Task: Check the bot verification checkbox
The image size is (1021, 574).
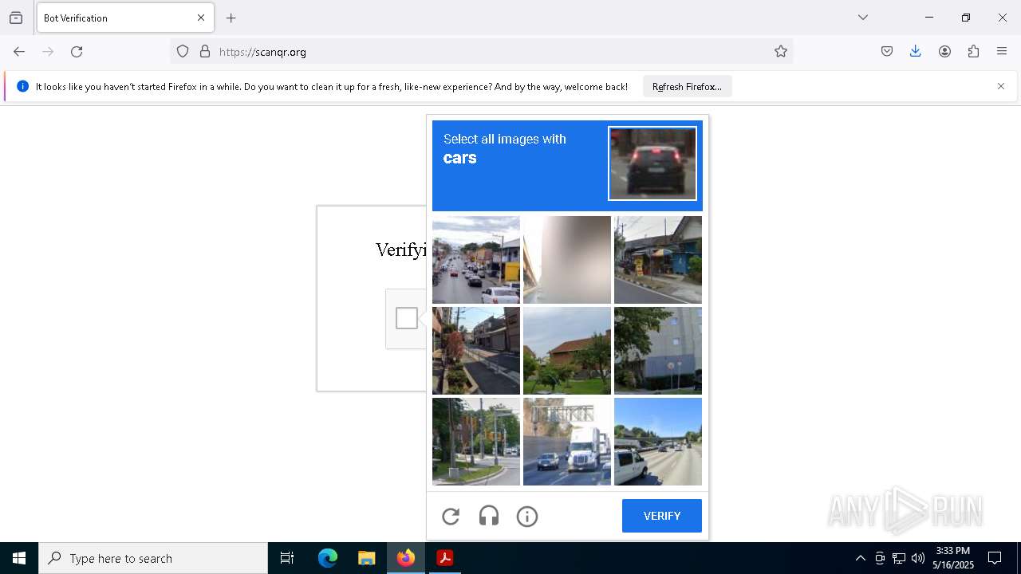Action: pyautogui.click(x=407, y=318)
